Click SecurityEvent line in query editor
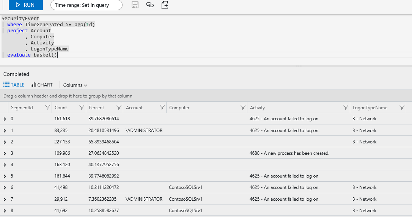412x217 pixels. [20, 18]
